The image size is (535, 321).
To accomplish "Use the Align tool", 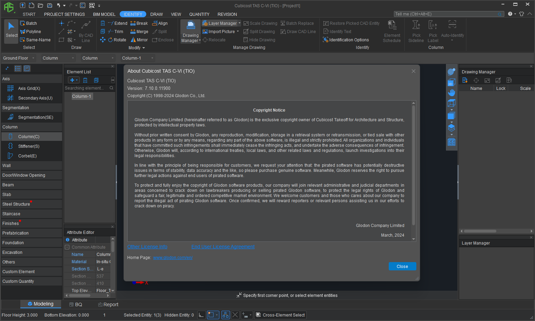I will [160, 23].
